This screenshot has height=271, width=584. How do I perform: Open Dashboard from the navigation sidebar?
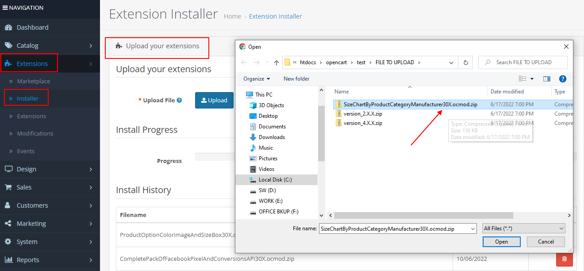32,27
